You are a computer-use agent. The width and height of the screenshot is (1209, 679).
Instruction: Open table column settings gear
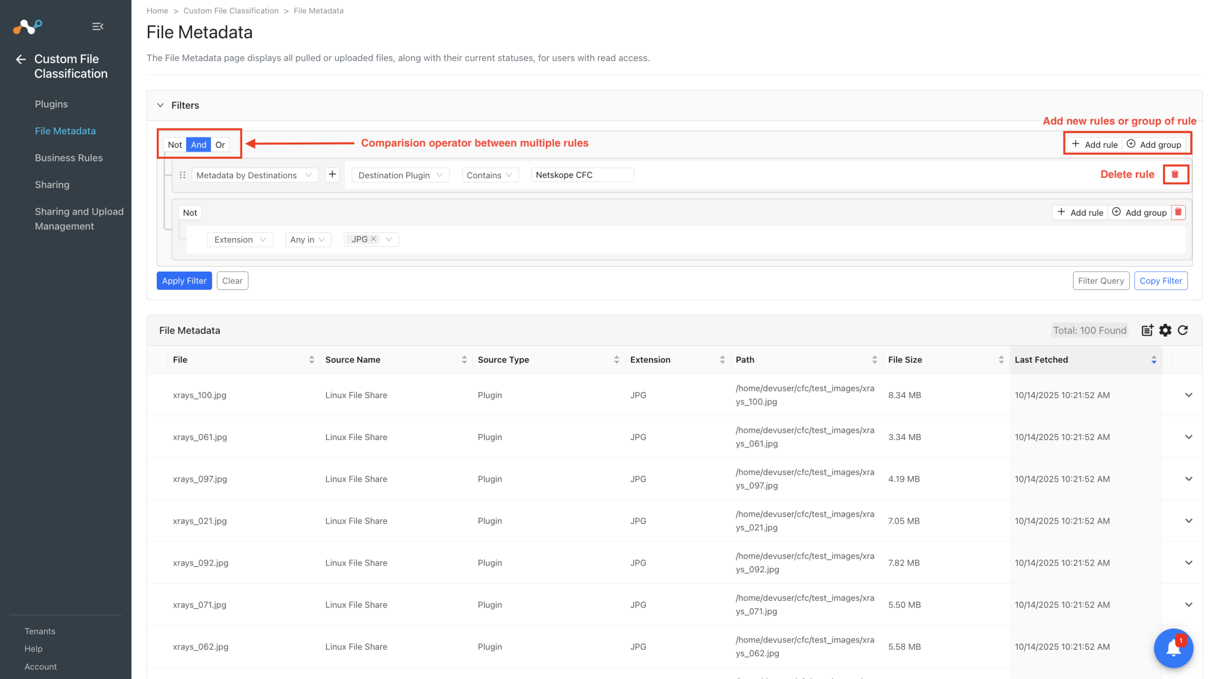coord(1165,331)
